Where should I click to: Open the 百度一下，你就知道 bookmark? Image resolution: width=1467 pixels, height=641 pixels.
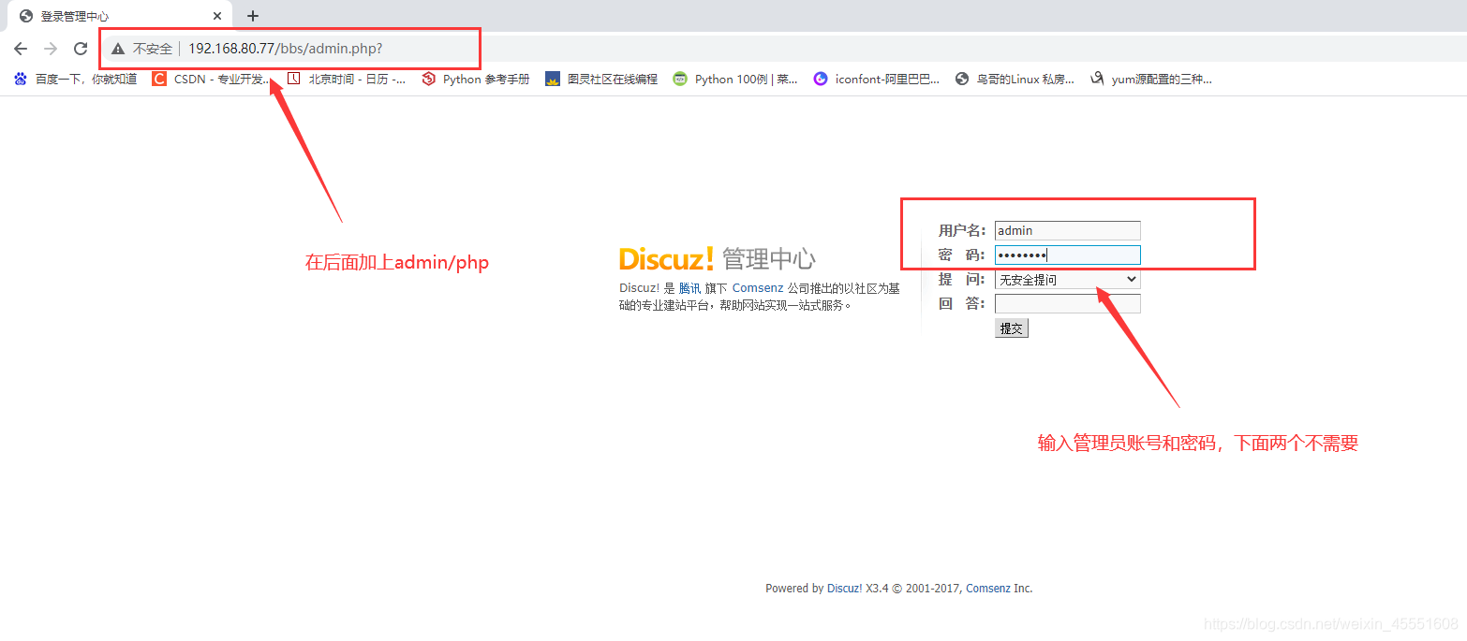point(76,80)
